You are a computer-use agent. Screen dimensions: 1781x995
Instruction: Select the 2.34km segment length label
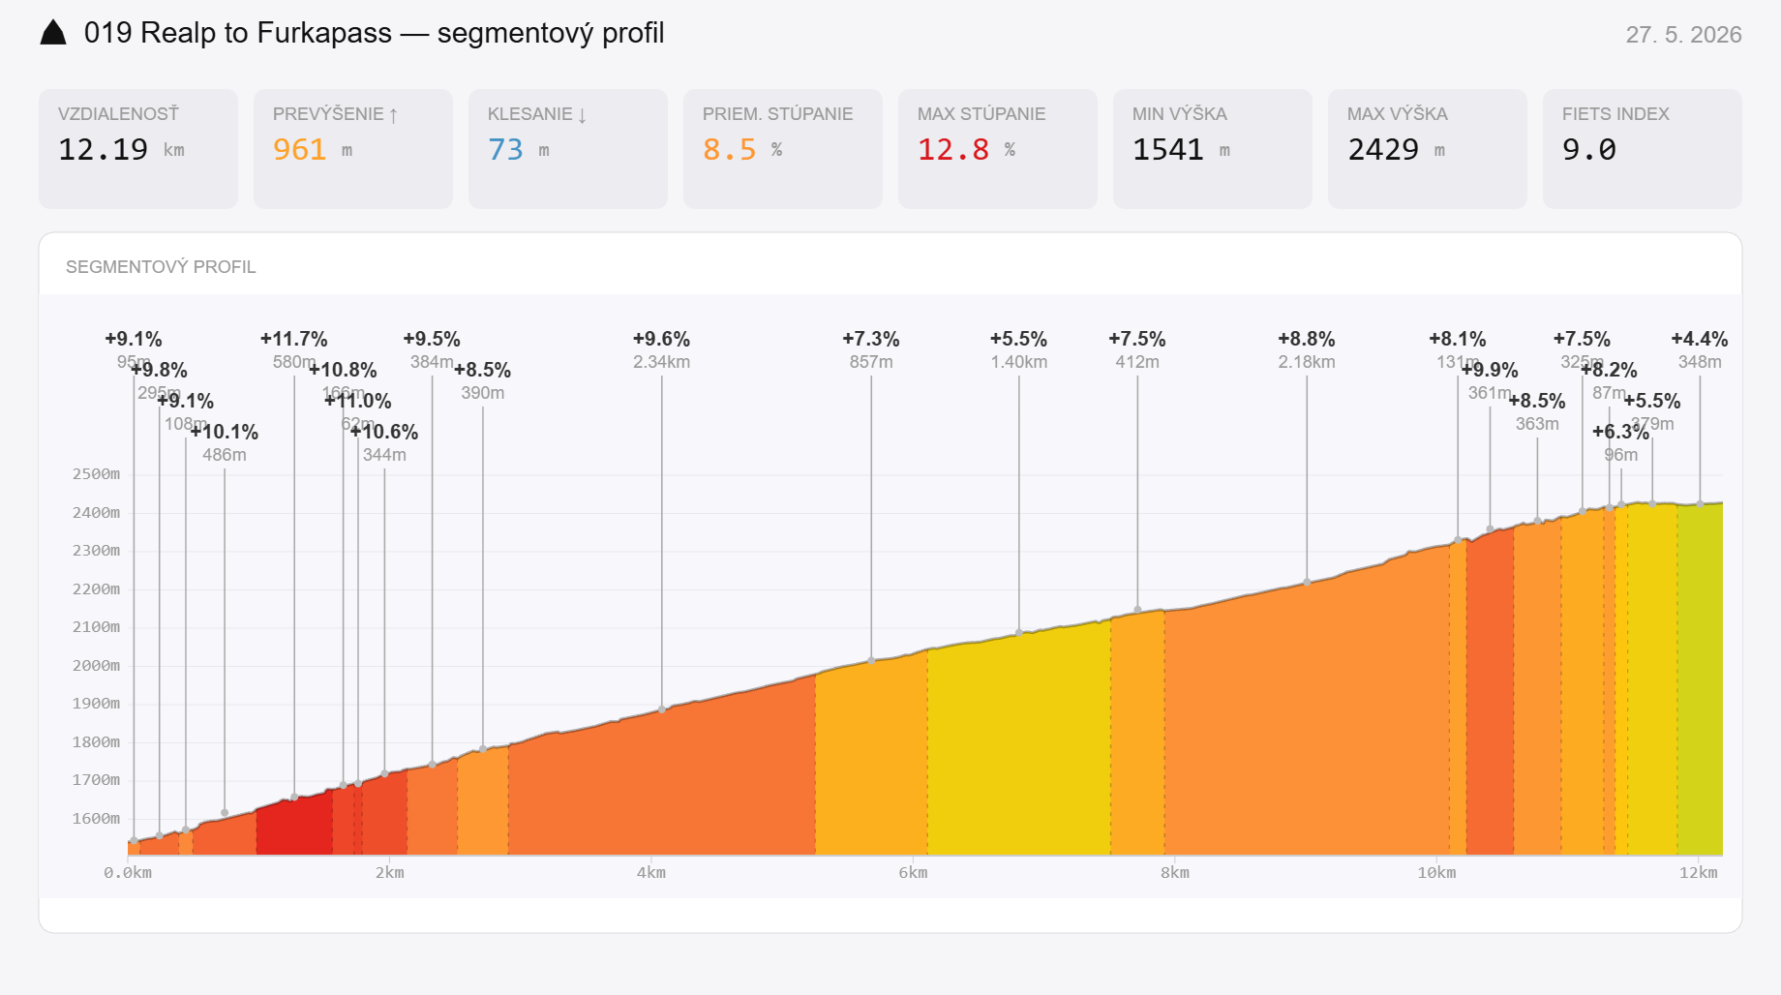coord(662,362)
